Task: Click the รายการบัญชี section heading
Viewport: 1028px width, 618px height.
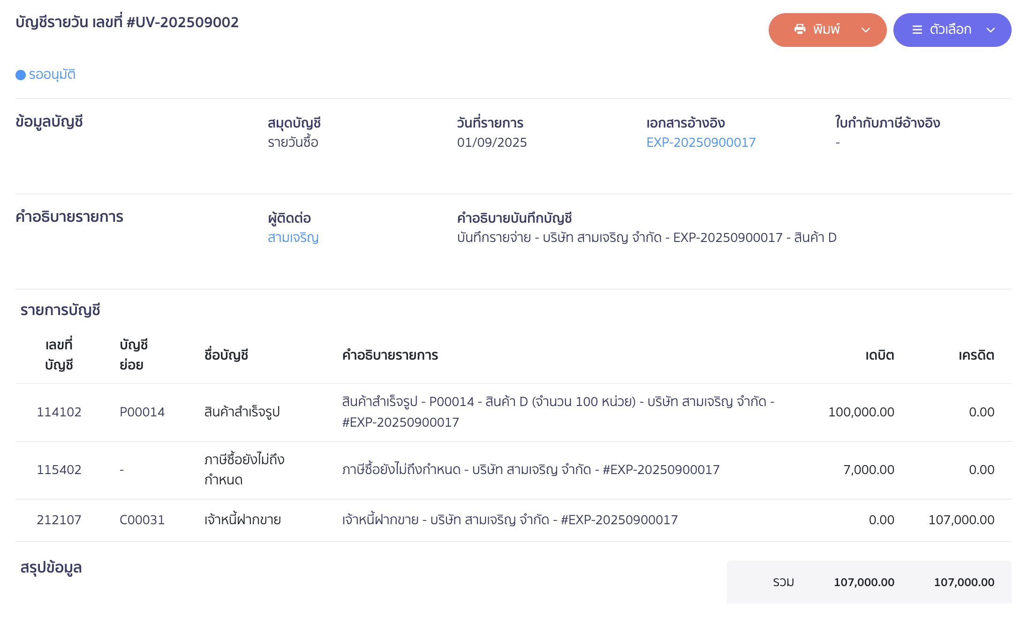Action: pyautogui.click(x=60, y=310)
